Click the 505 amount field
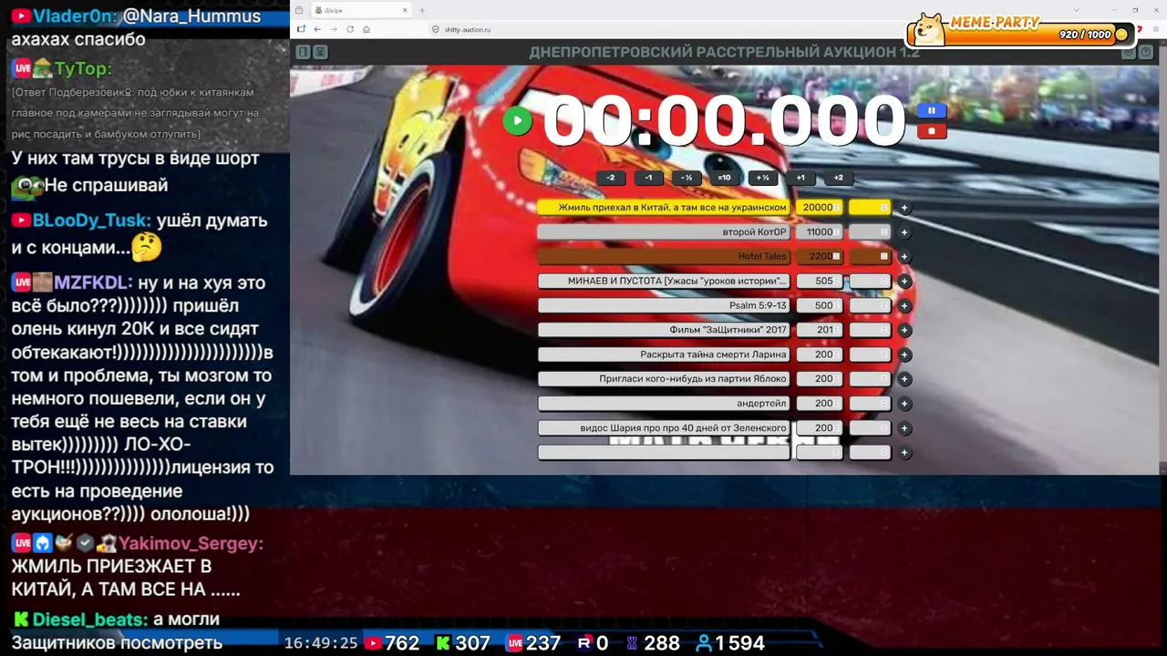This screenshot has width=1167, height=656. [820, 282]
